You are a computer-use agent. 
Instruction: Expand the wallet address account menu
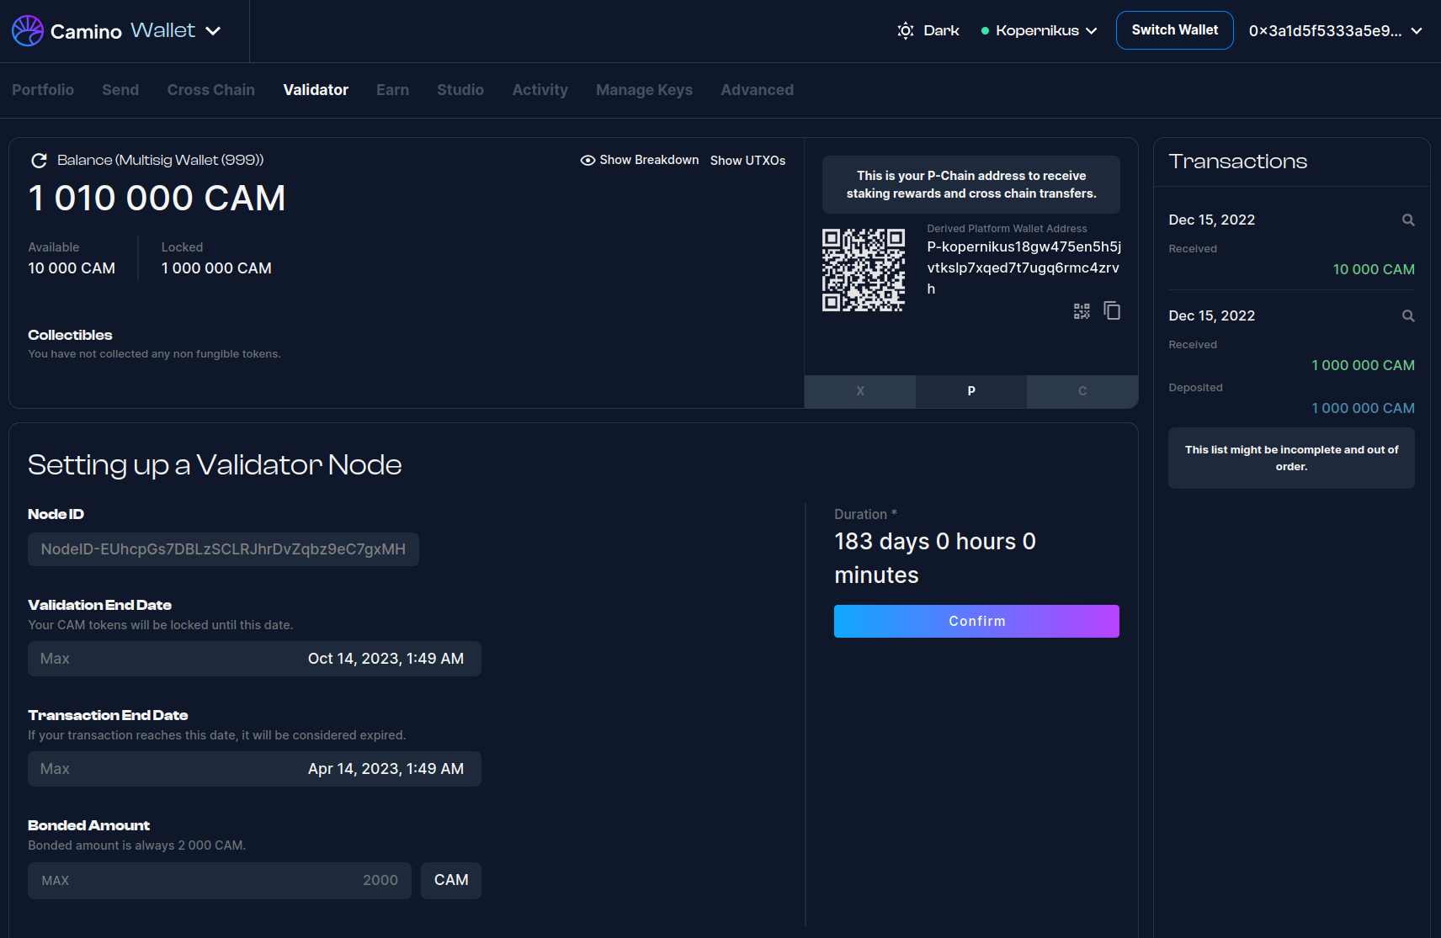[1335, 31]
